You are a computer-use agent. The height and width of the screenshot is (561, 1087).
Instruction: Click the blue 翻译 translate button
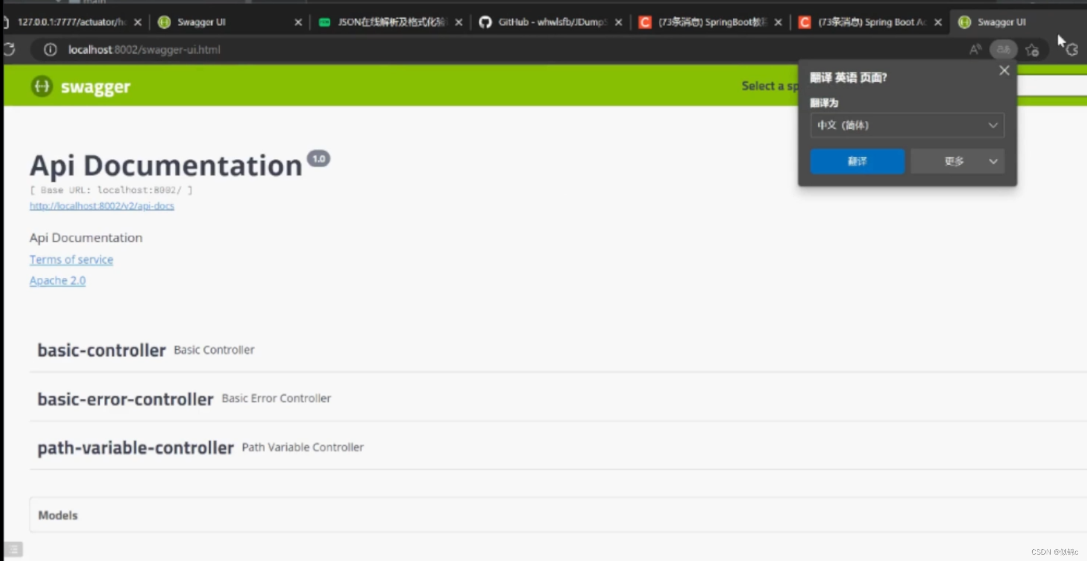857,161
